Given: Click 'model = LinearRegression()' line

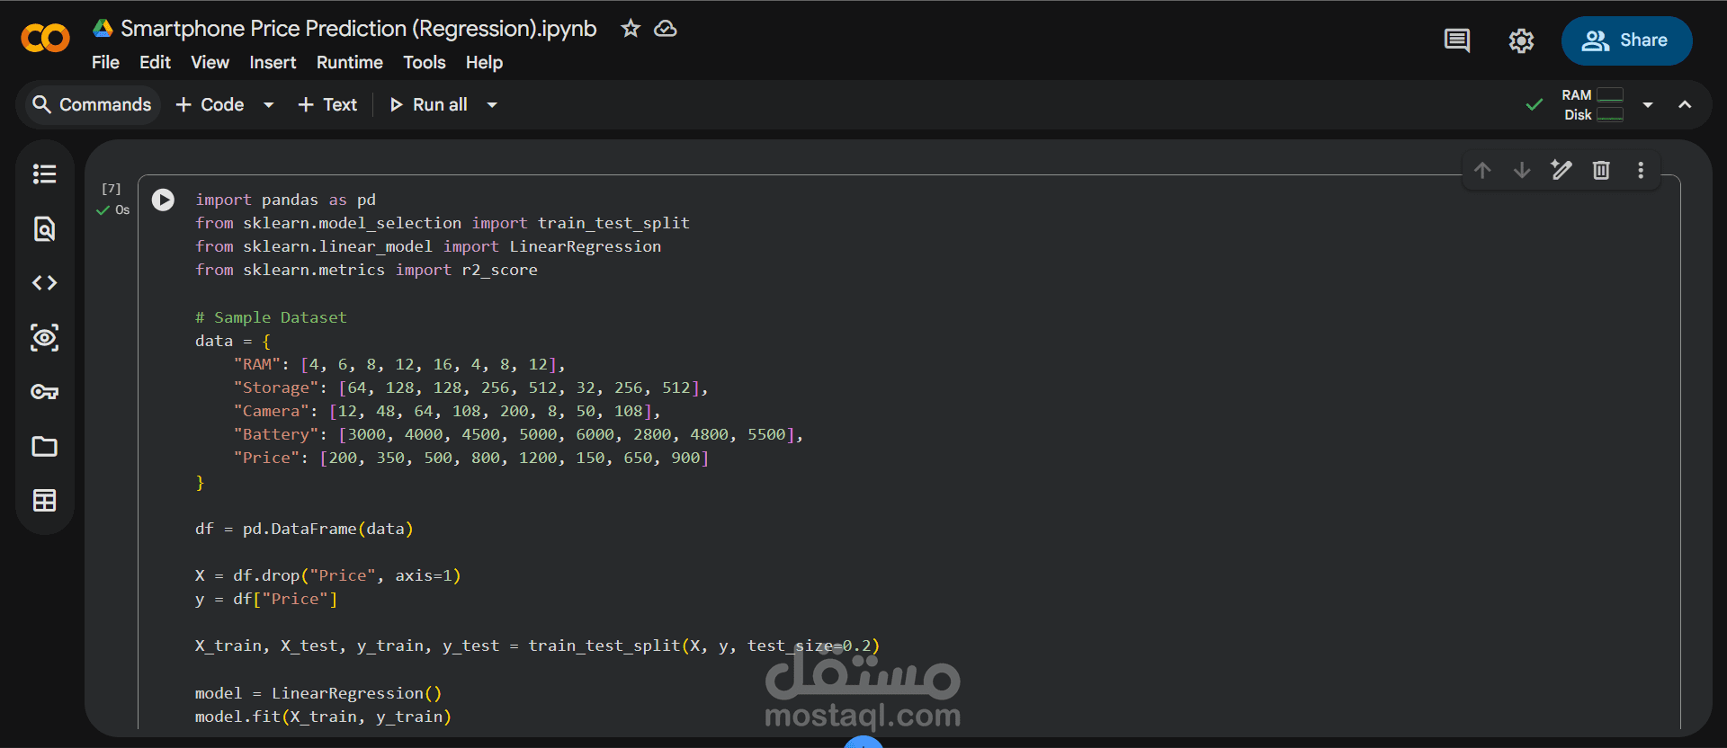Looking at the screenshot, I should [318, 693].
